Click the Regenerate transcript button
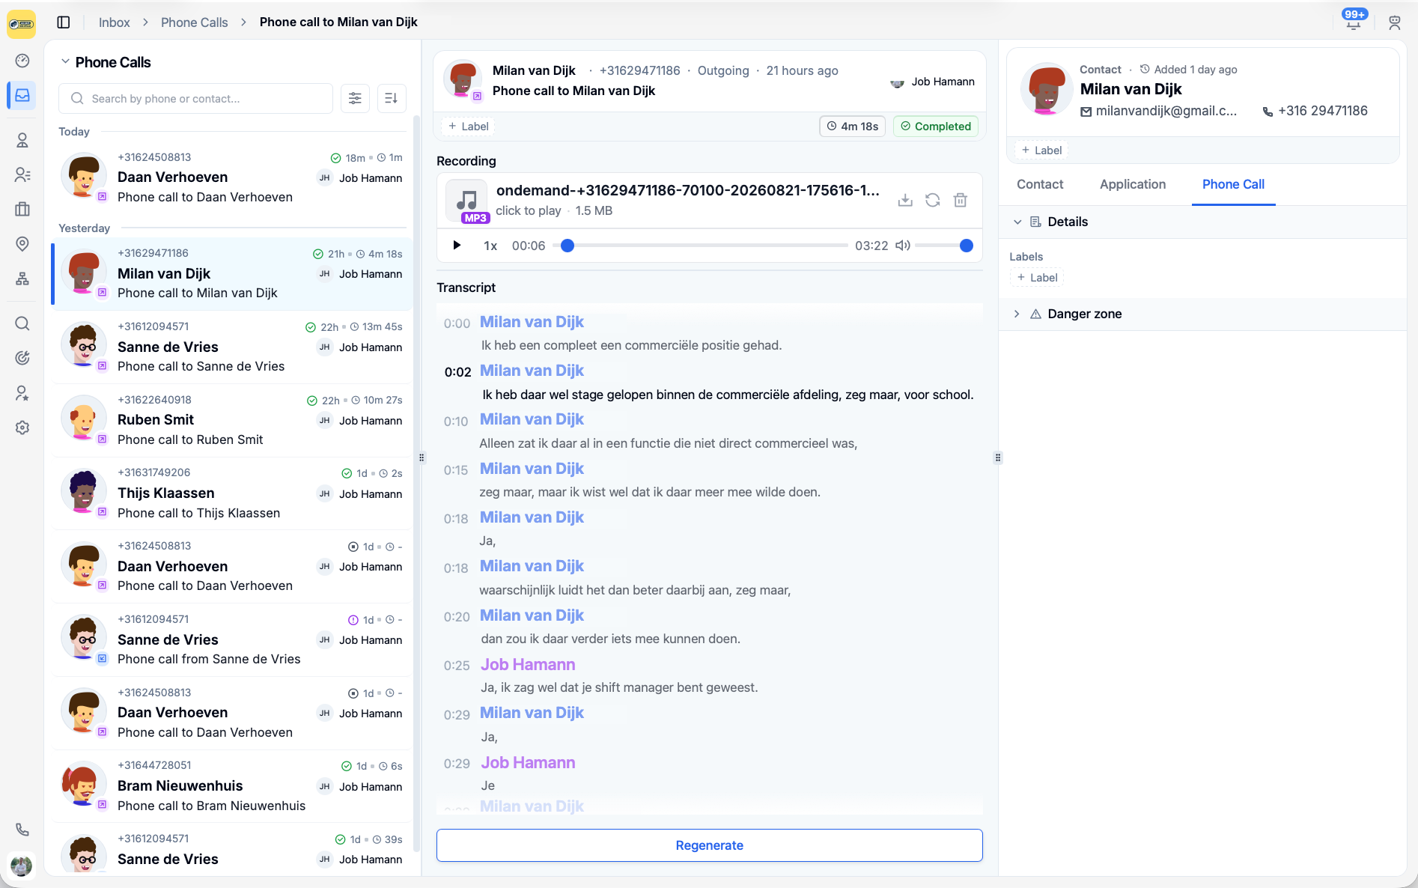This screenshot has height=888, width=1418. pos(710,845)
